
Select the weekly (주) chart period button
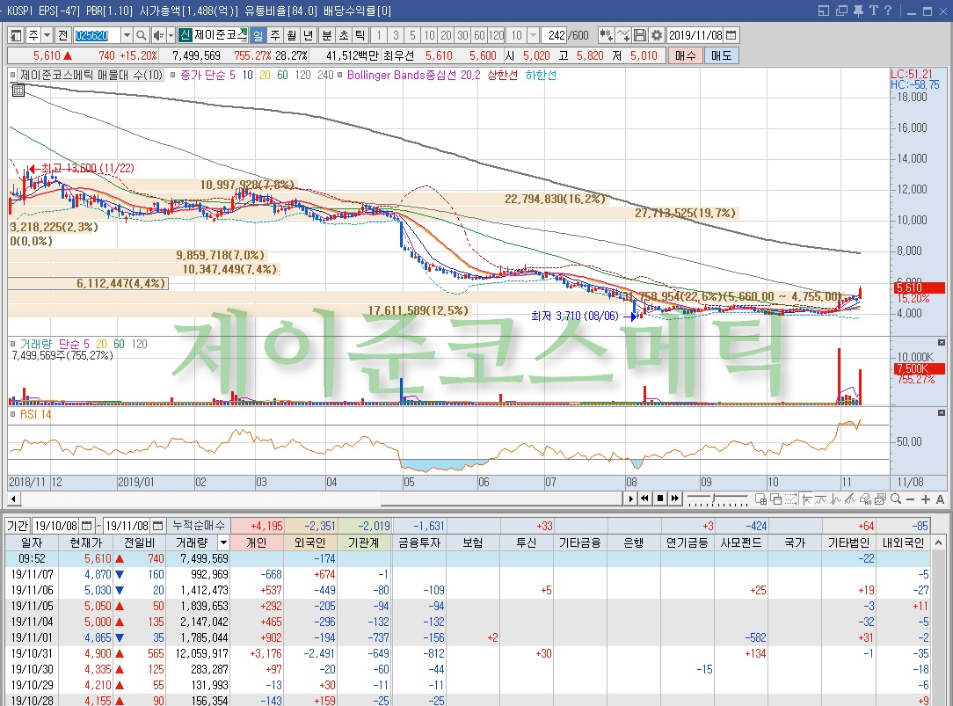click(274, 35)
